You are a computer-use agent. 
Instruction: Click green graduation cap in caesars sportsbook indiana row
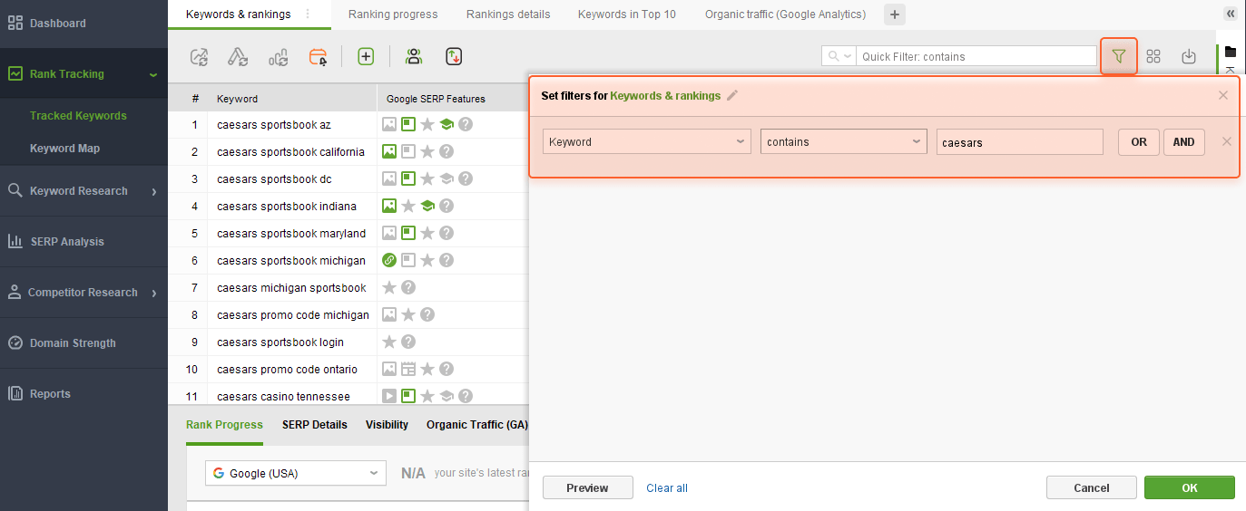(427, 206)
